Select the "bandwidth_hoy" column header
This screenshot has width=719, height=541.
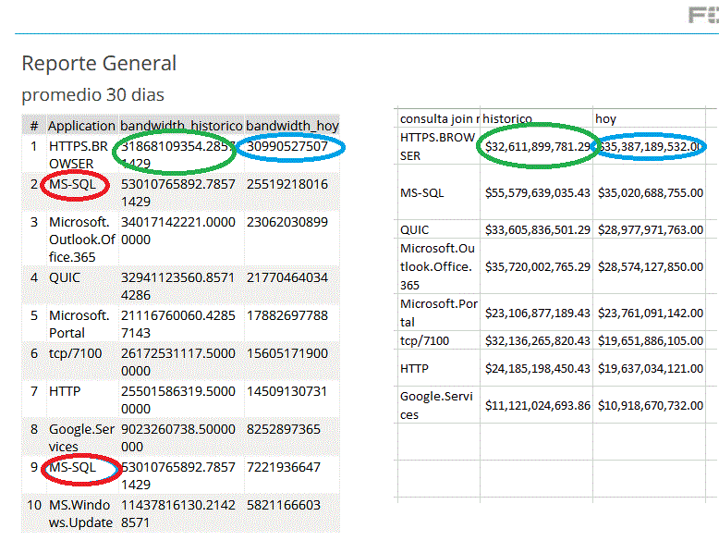(292, 126)
